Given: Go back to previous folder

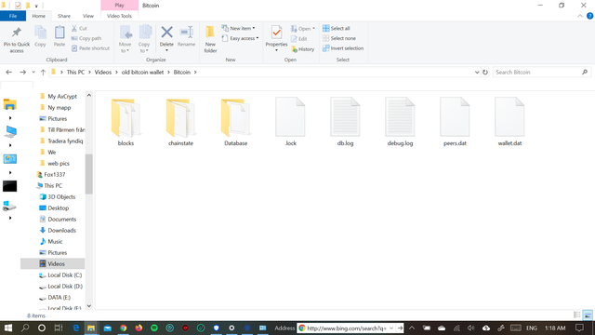Looking at the screenshot, I should [x=8, y=73].
